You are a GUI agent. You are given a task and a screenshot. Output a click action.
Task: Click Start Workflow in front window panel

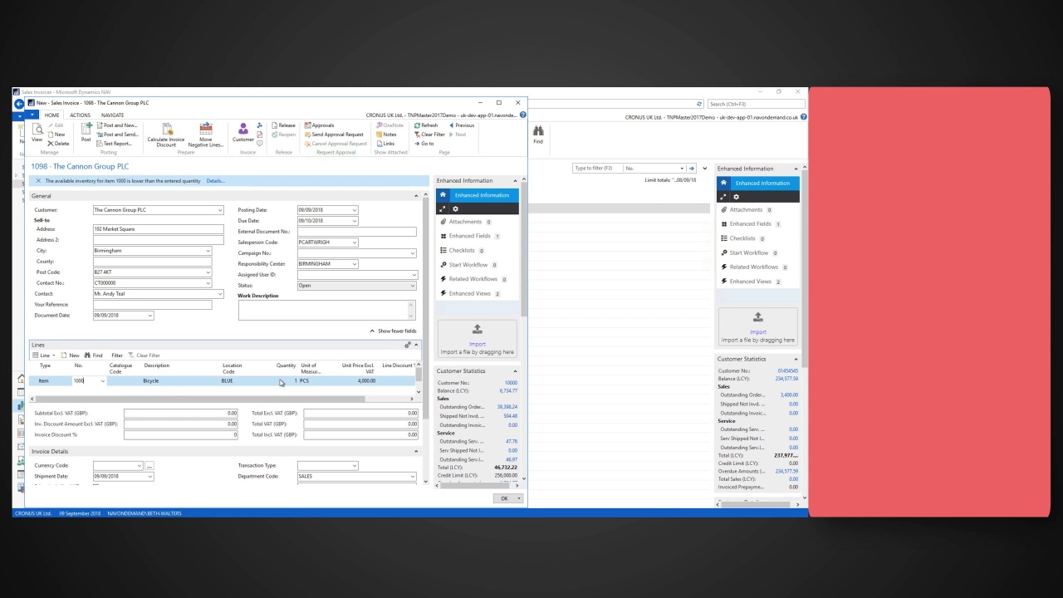(x=468, y=264)
